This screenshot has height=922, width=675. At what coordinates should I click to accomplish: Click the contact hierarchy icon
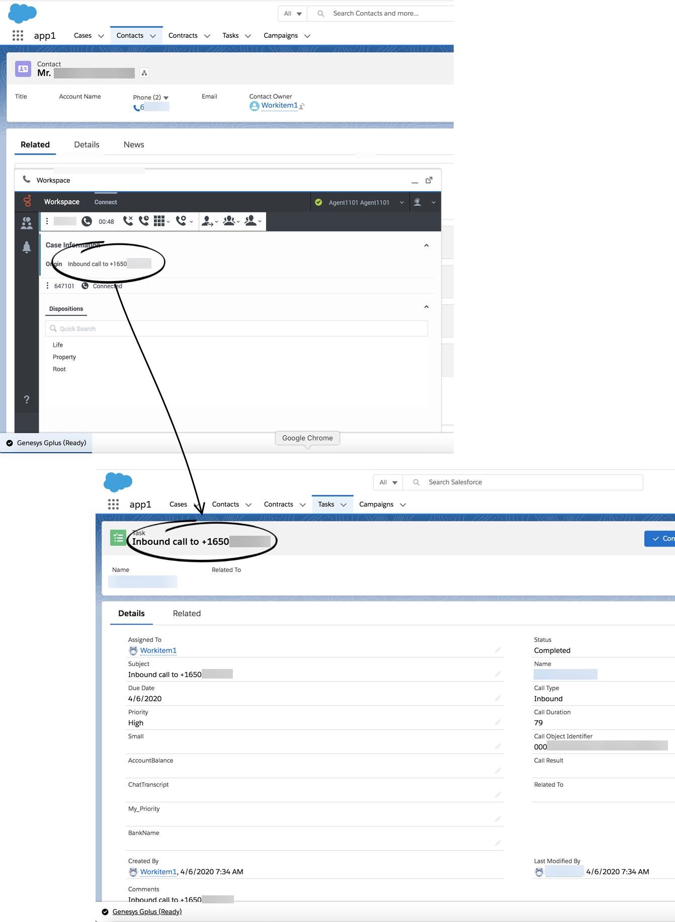[144, 73]
